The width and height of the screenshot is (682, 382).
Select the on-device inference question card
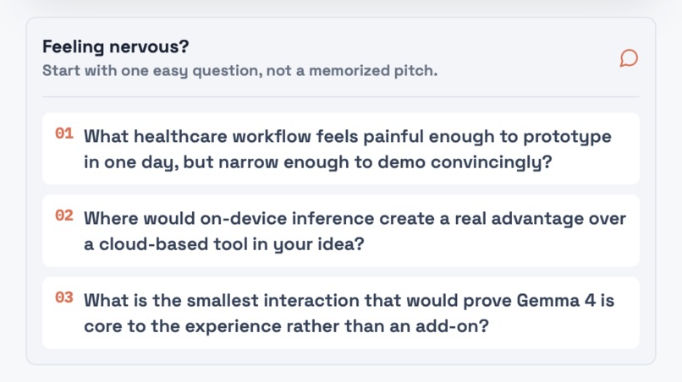coord(340,231)
